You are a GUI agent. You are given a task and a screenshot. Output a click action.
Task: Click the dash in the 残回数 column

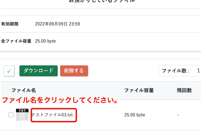click(x=178, y=115)
